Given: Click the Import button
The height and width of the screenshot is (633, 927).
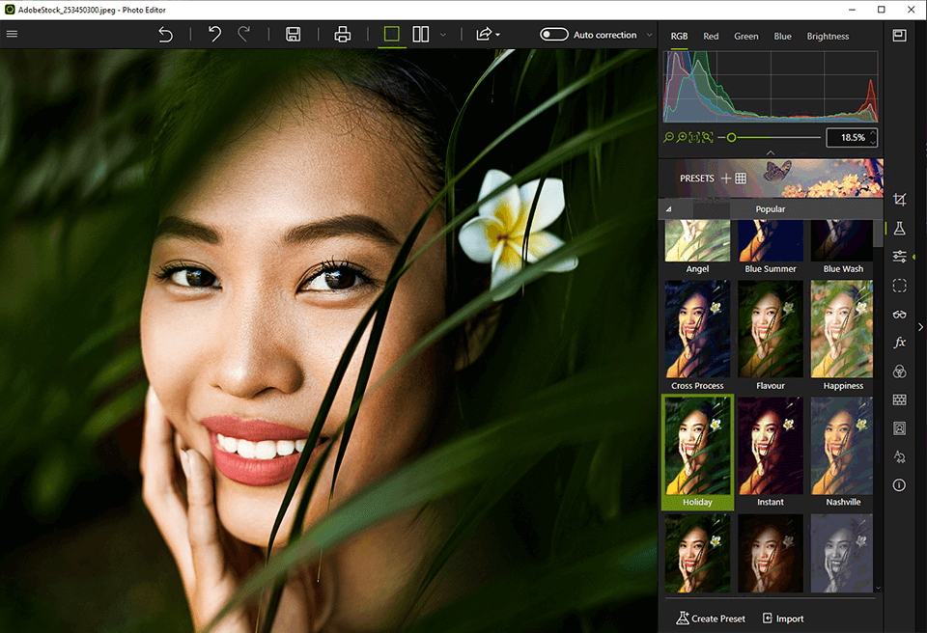Looking at the screenshot, I should [783, 619].
